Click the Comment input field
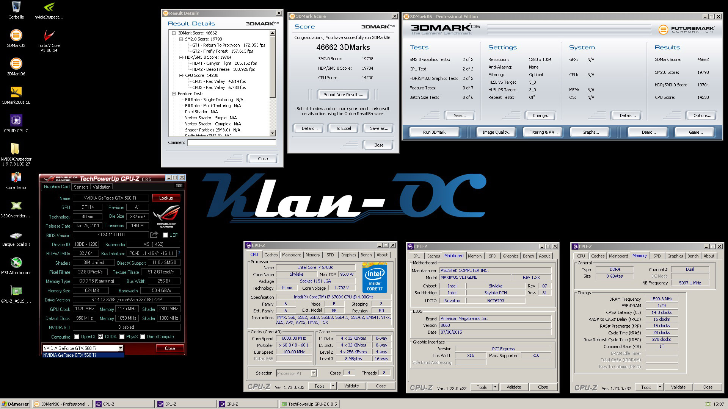The width and height of the screenshot is (728, 409). 232,143
